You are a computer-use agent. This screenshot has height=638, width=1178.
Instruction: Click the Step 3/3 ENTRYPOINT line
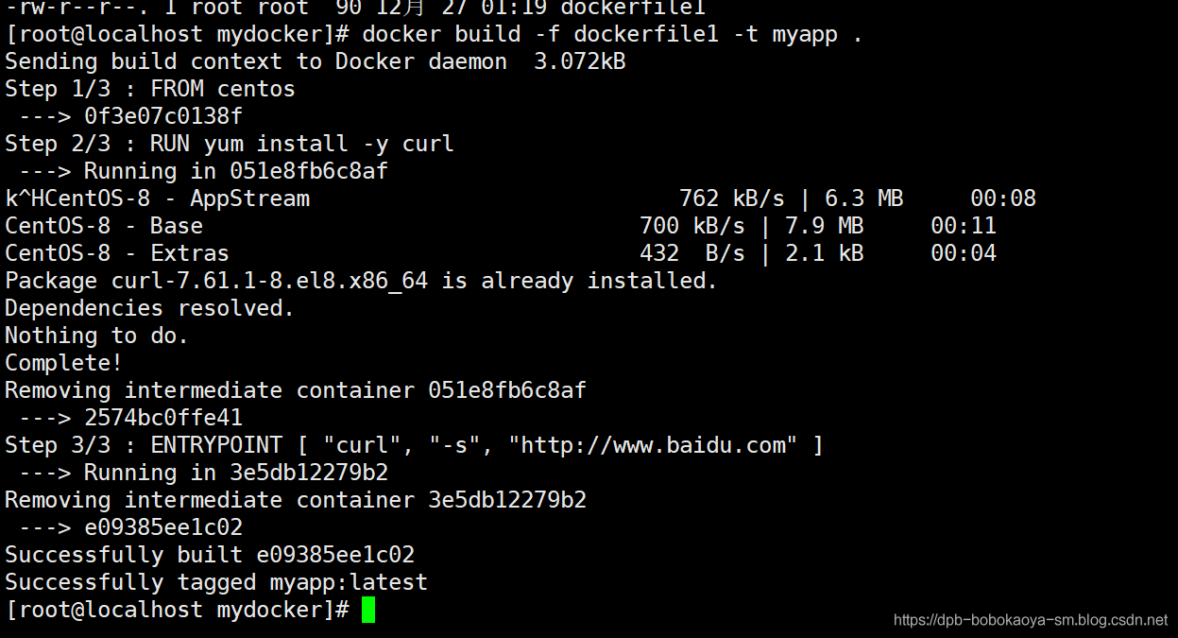(x=414, y=445)
